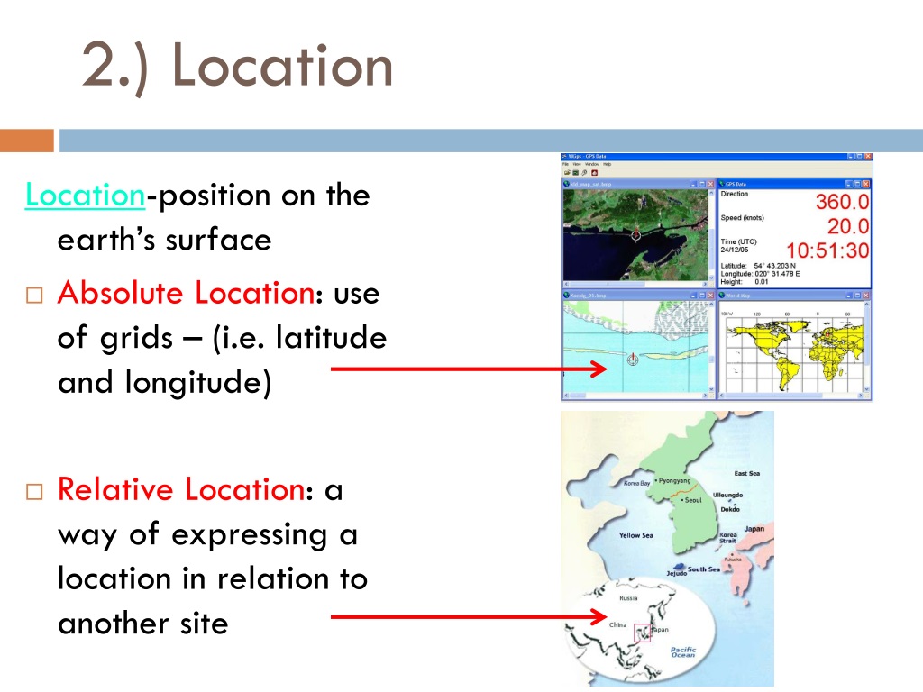Viewport: 923px width, 692px height.
Task: Click the satellite map's scroll-left arrow
Action: (x=566, y=284)
